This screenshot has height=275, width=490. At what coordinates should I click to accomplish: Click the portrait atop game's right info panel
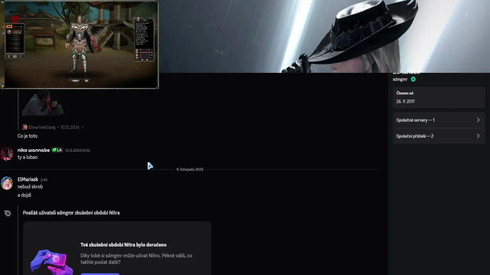tap(137, 19)
